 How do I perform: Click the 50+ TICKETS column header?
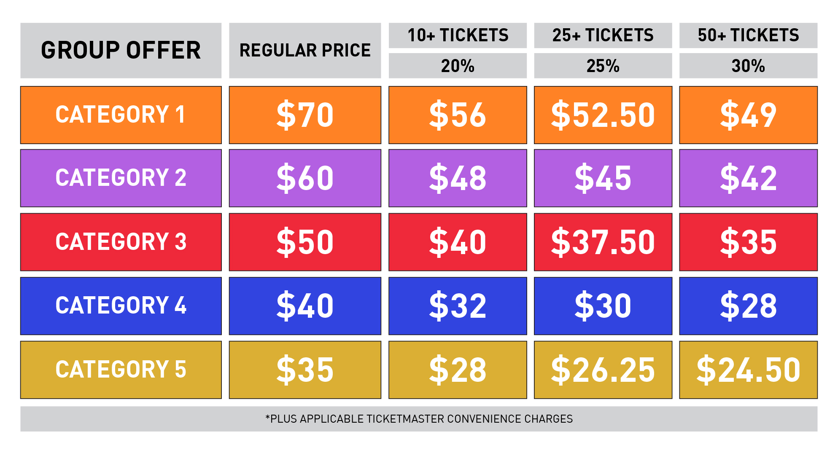tap(748, 35)
